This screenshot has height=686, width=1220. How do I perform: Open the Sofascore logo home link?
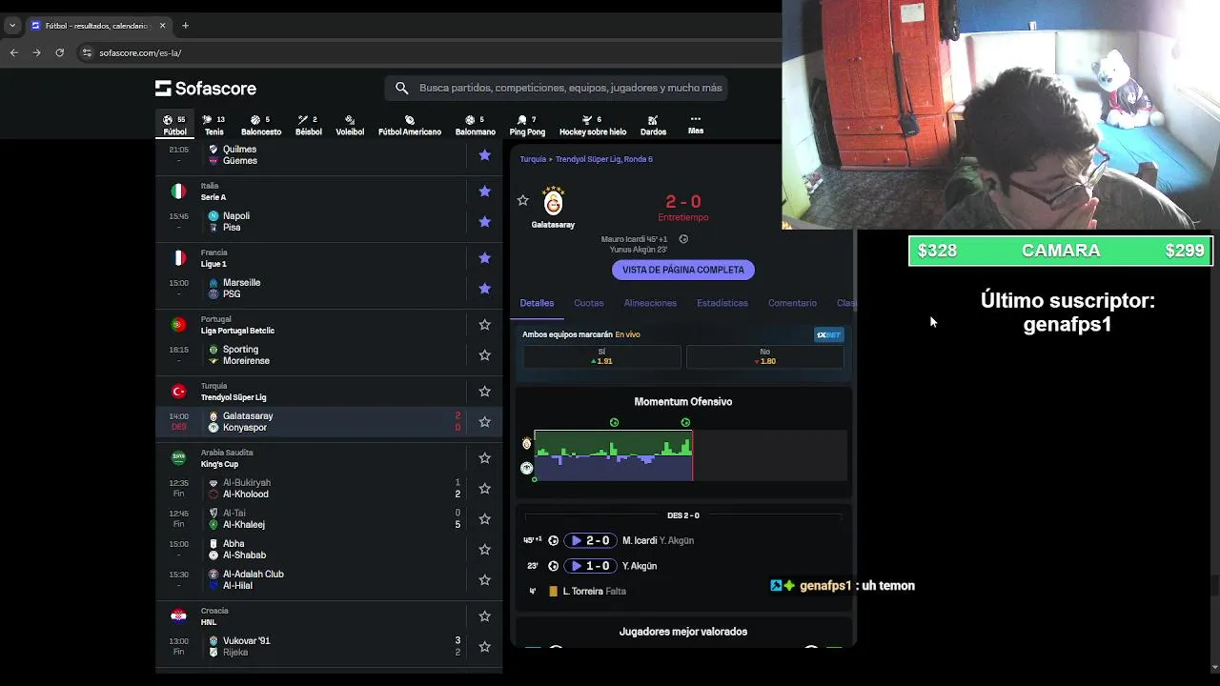coord(206,88)
